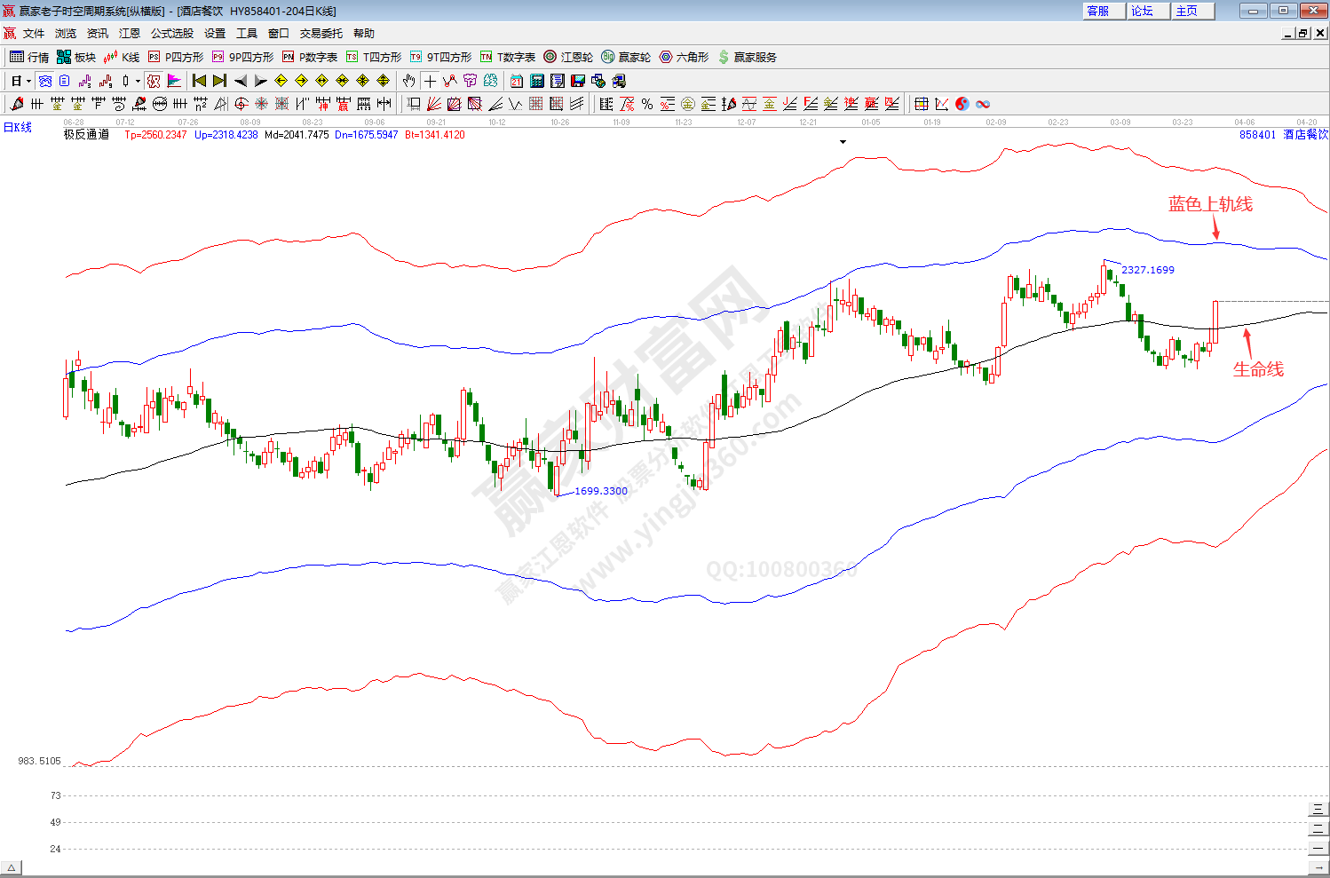The width and height of the screenshot is (1330, 878).
Task: Open the calendar icon showing 21
Action: pyautogui.click(x=517, y=81)
